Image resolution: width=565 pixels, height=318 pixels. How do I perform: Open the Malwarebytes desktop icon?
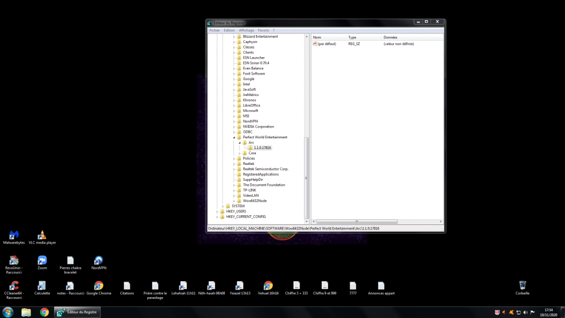click(x=14, y=237)
